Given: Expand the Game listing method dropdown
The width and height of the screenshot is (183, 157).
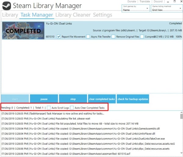Looking at the screenshot, I should pos(167,8).
